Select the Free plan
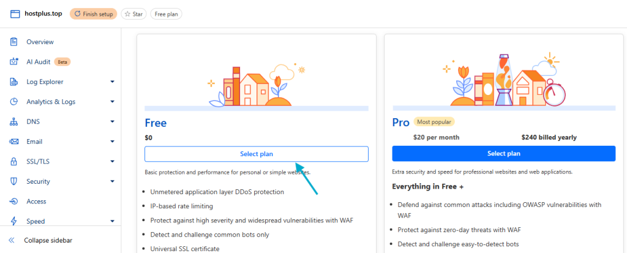 pyautogui.click(x=256, y=154)
